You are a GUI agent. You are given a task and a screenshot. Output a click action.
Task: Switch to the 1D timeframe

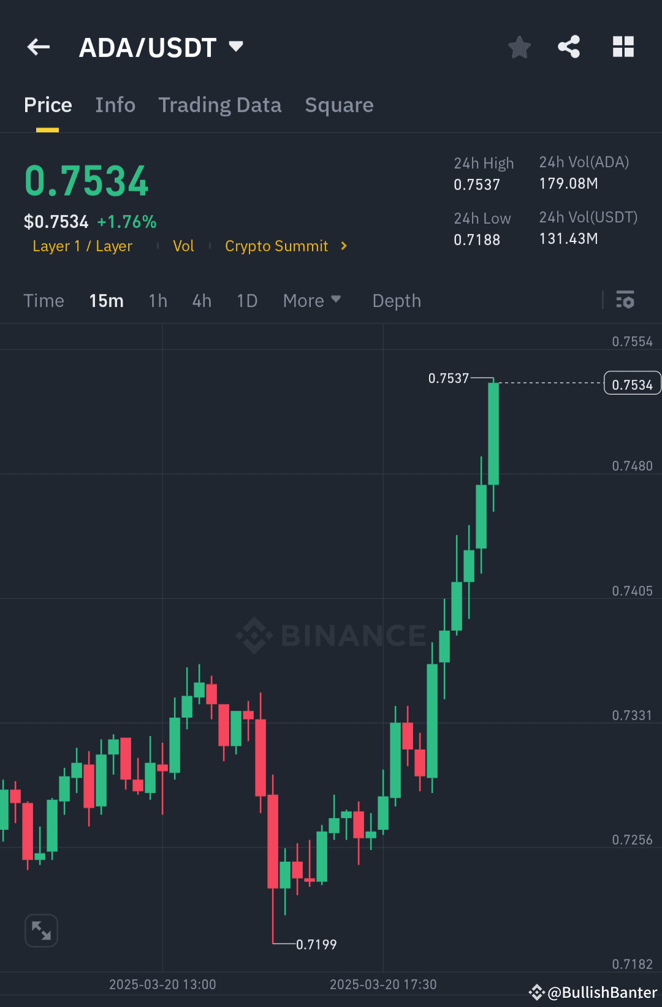pyautogui.click(x=246, y=300)
